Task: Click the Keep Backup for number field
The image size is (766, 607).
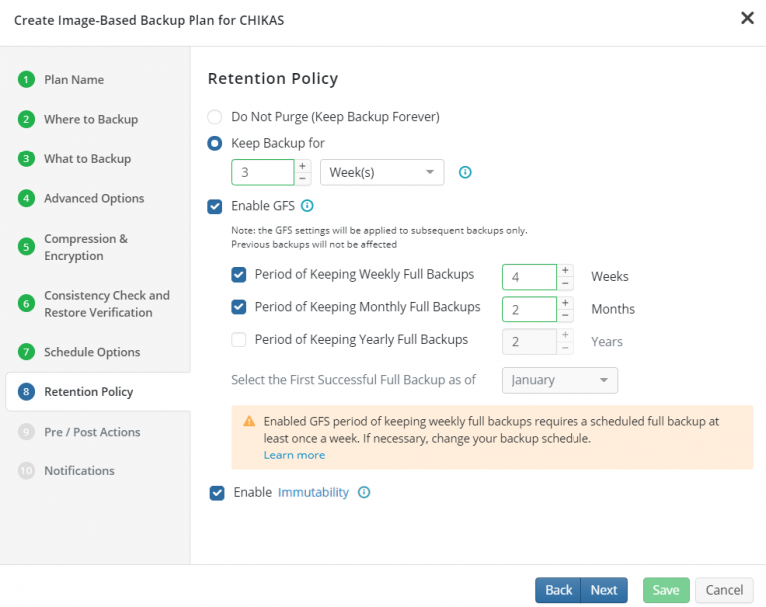Action: pyautogui.click(x=263, y=172)
